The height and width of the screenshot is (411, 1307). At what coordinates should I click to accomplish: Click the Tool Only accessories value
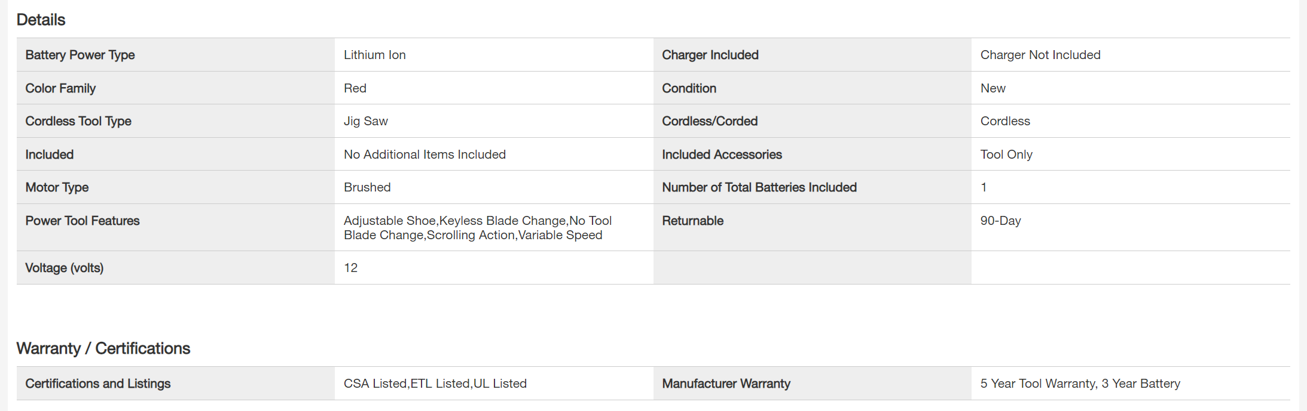[1006, 154]
